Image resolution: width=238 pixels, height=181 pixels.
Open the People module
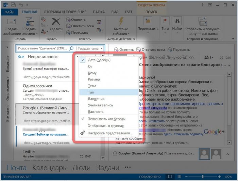(x=81, y=168)
